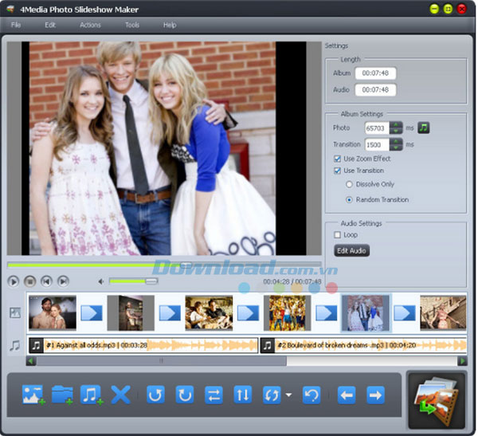Select Boulevard of broken dreams.mp3 audio clip
Viewport: 478px width, 436px height.
(363, 345)
